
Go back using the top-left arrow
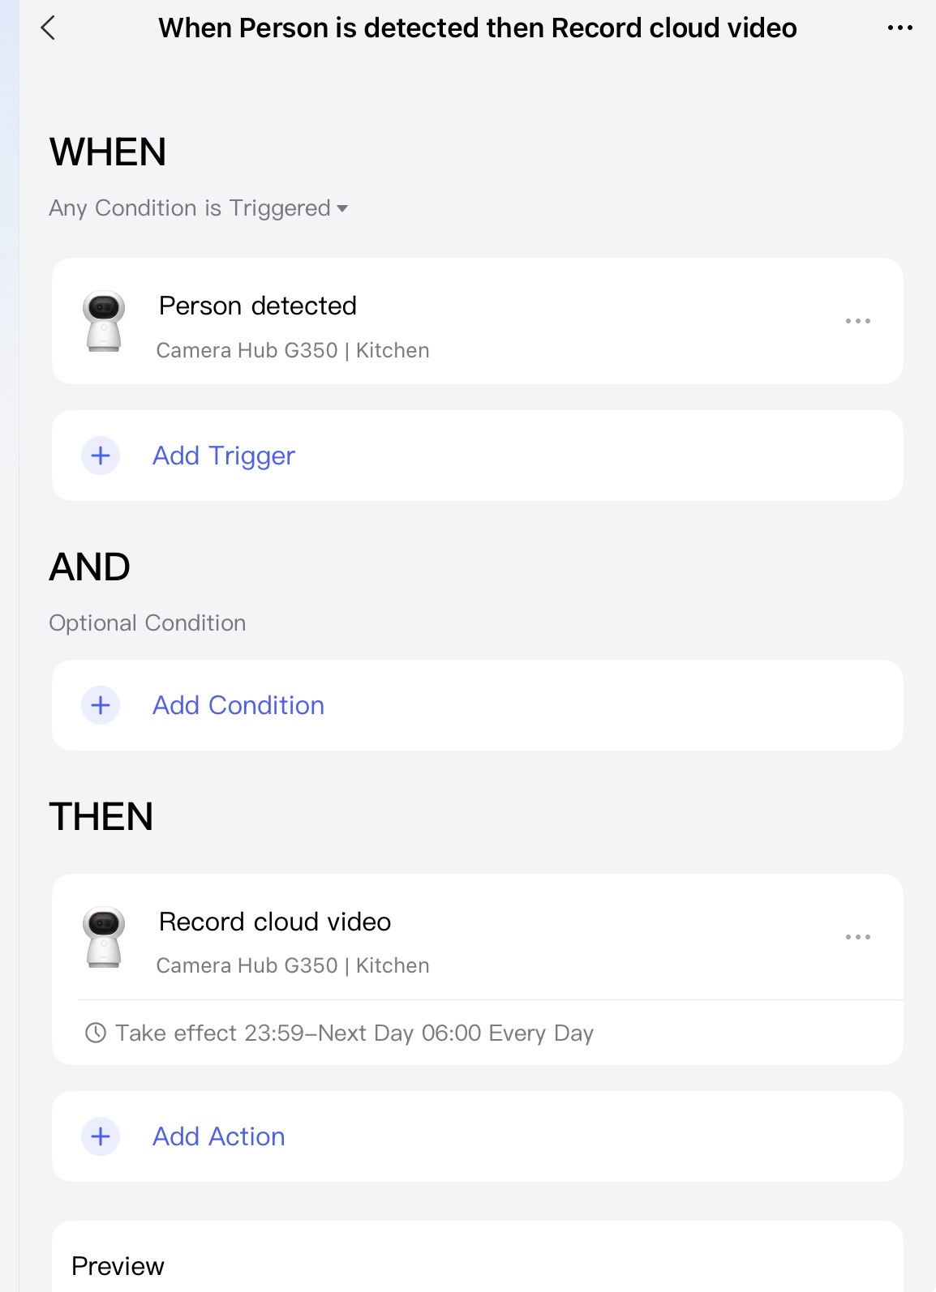pos(48,28)
